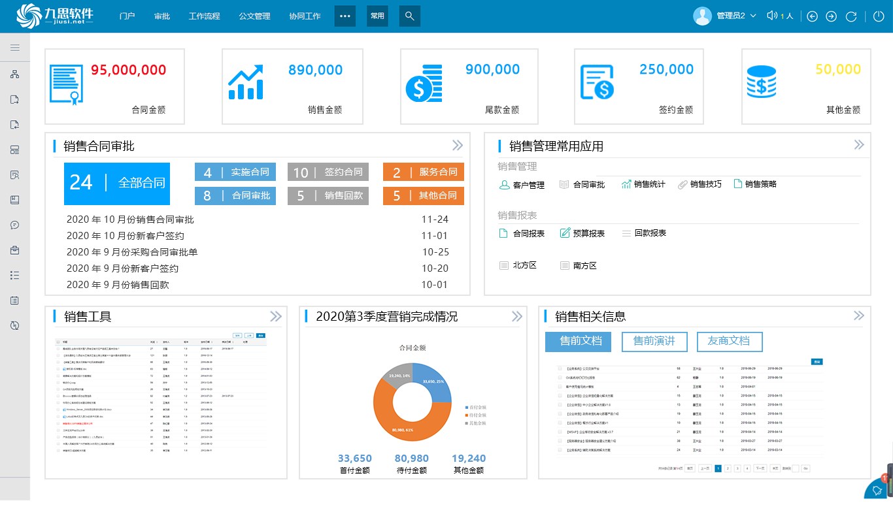Expand more menus with the ellipsis button
Screen dimensions: 893x518
click(345, 16)
